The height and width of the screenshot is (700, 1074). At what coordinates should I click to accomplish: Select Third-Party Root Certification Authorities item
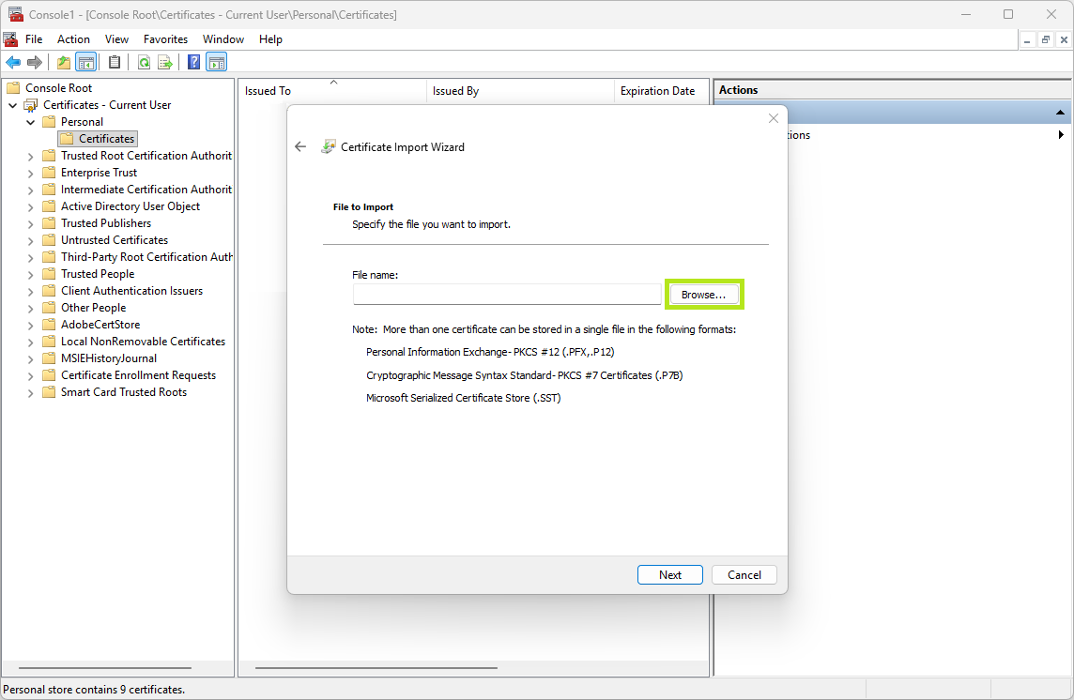click(146, 257)
